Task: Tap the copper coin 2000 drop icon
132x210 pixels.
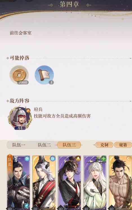Action: 19,75
